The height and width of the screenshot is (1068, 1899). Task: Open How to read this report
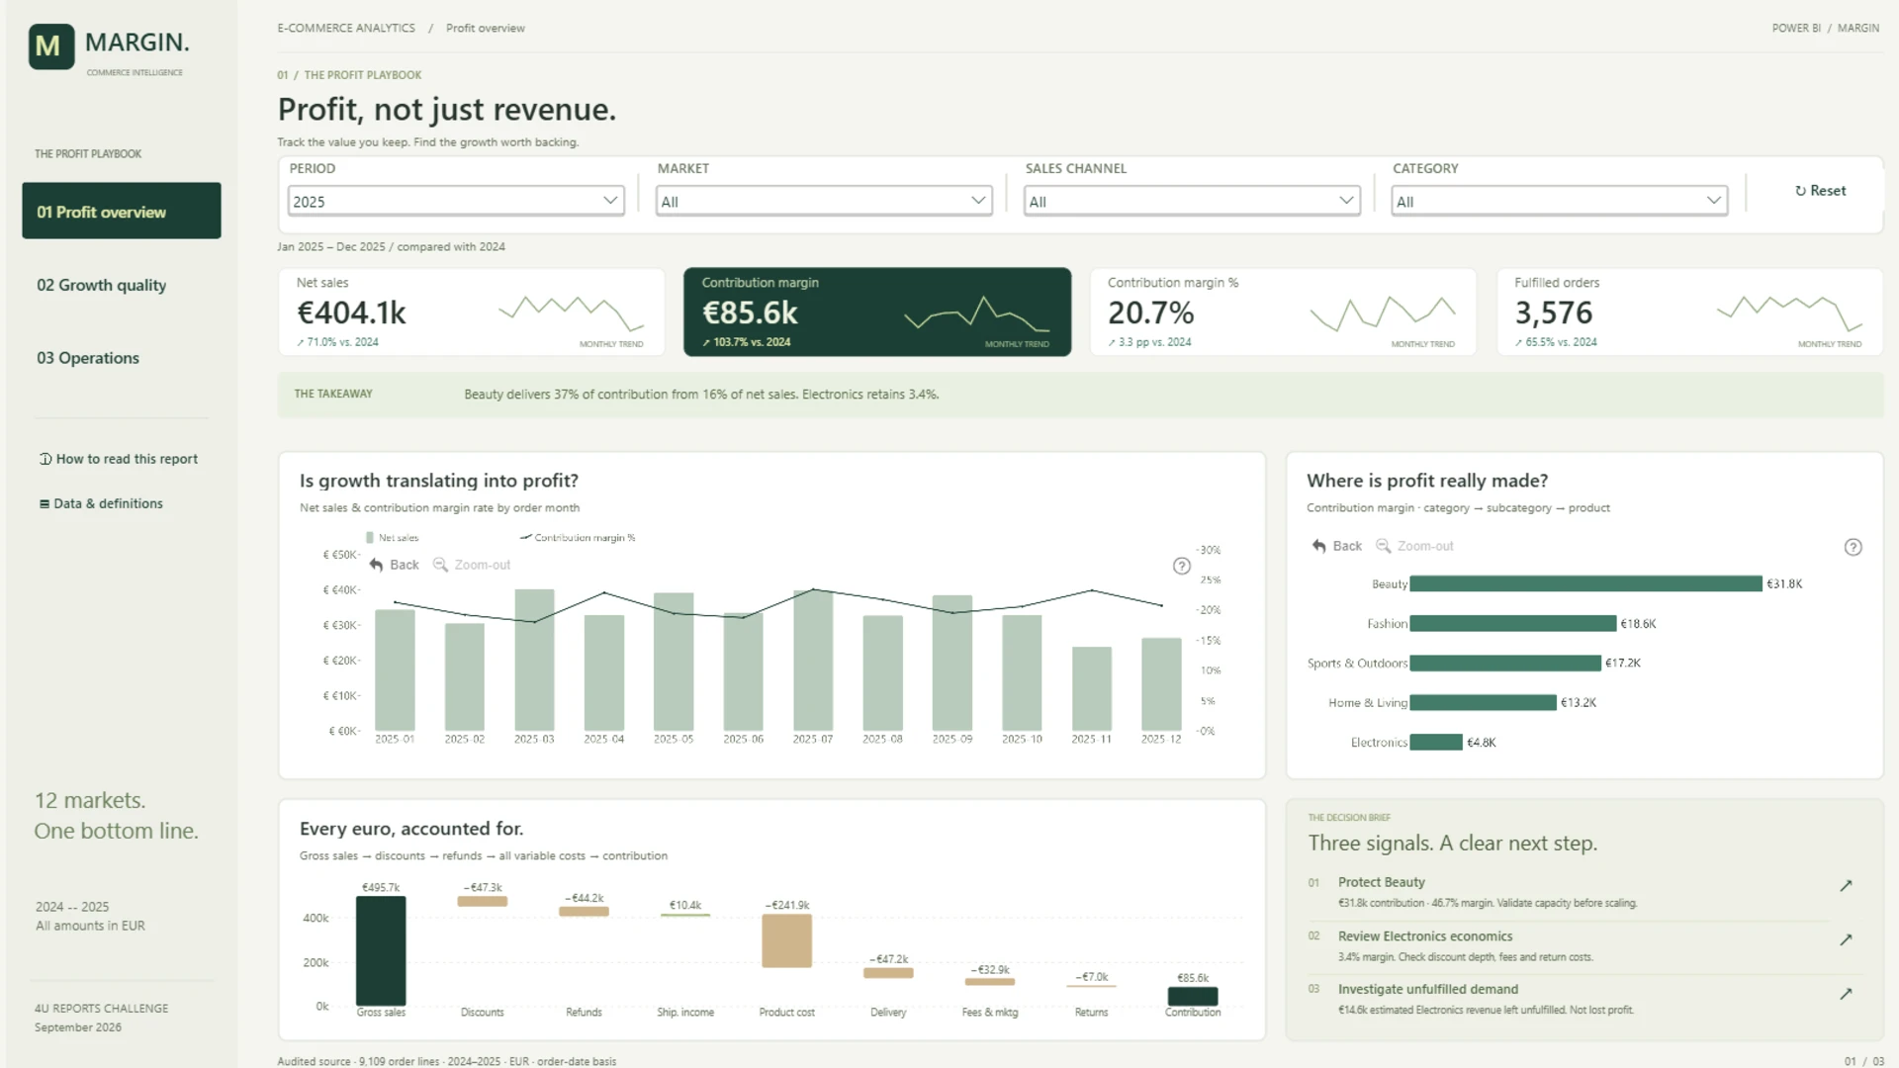119,459
